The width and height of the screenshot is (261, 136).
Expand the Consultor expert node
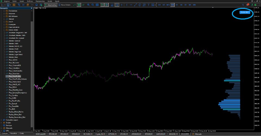1,120
